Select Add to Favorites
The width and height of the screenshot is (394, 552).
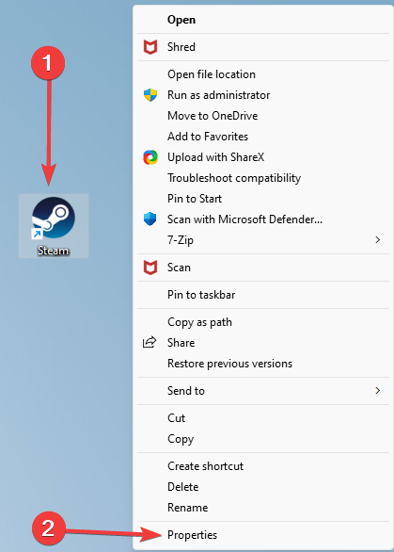pyautogui.click(x=263, y=137)
